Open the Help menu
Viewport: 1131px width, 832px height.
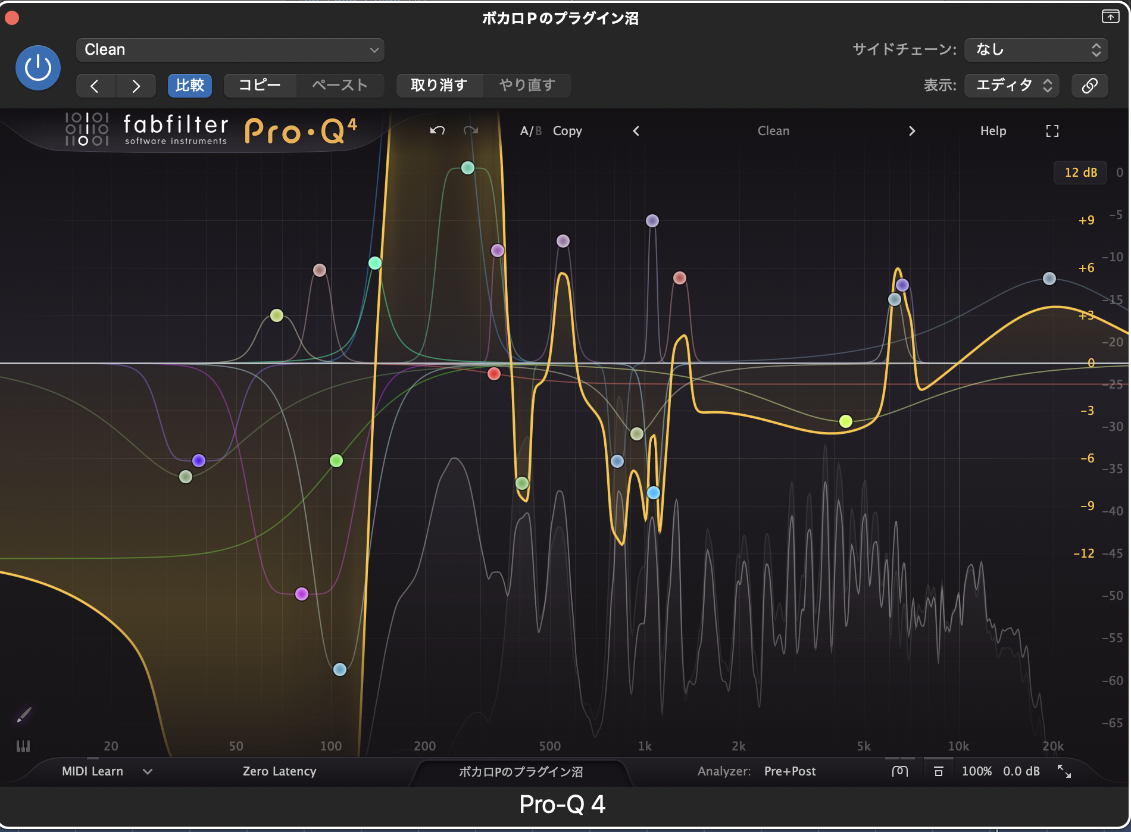pos(993,131)
